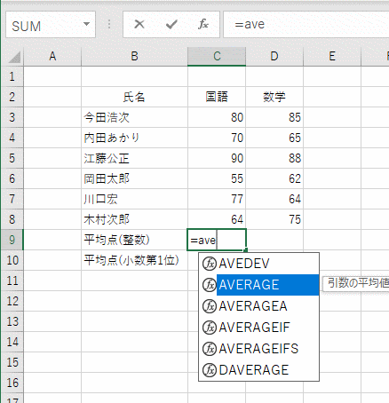389x403 pixels.
Task: Select column D header
Action: tap(274, 56)
